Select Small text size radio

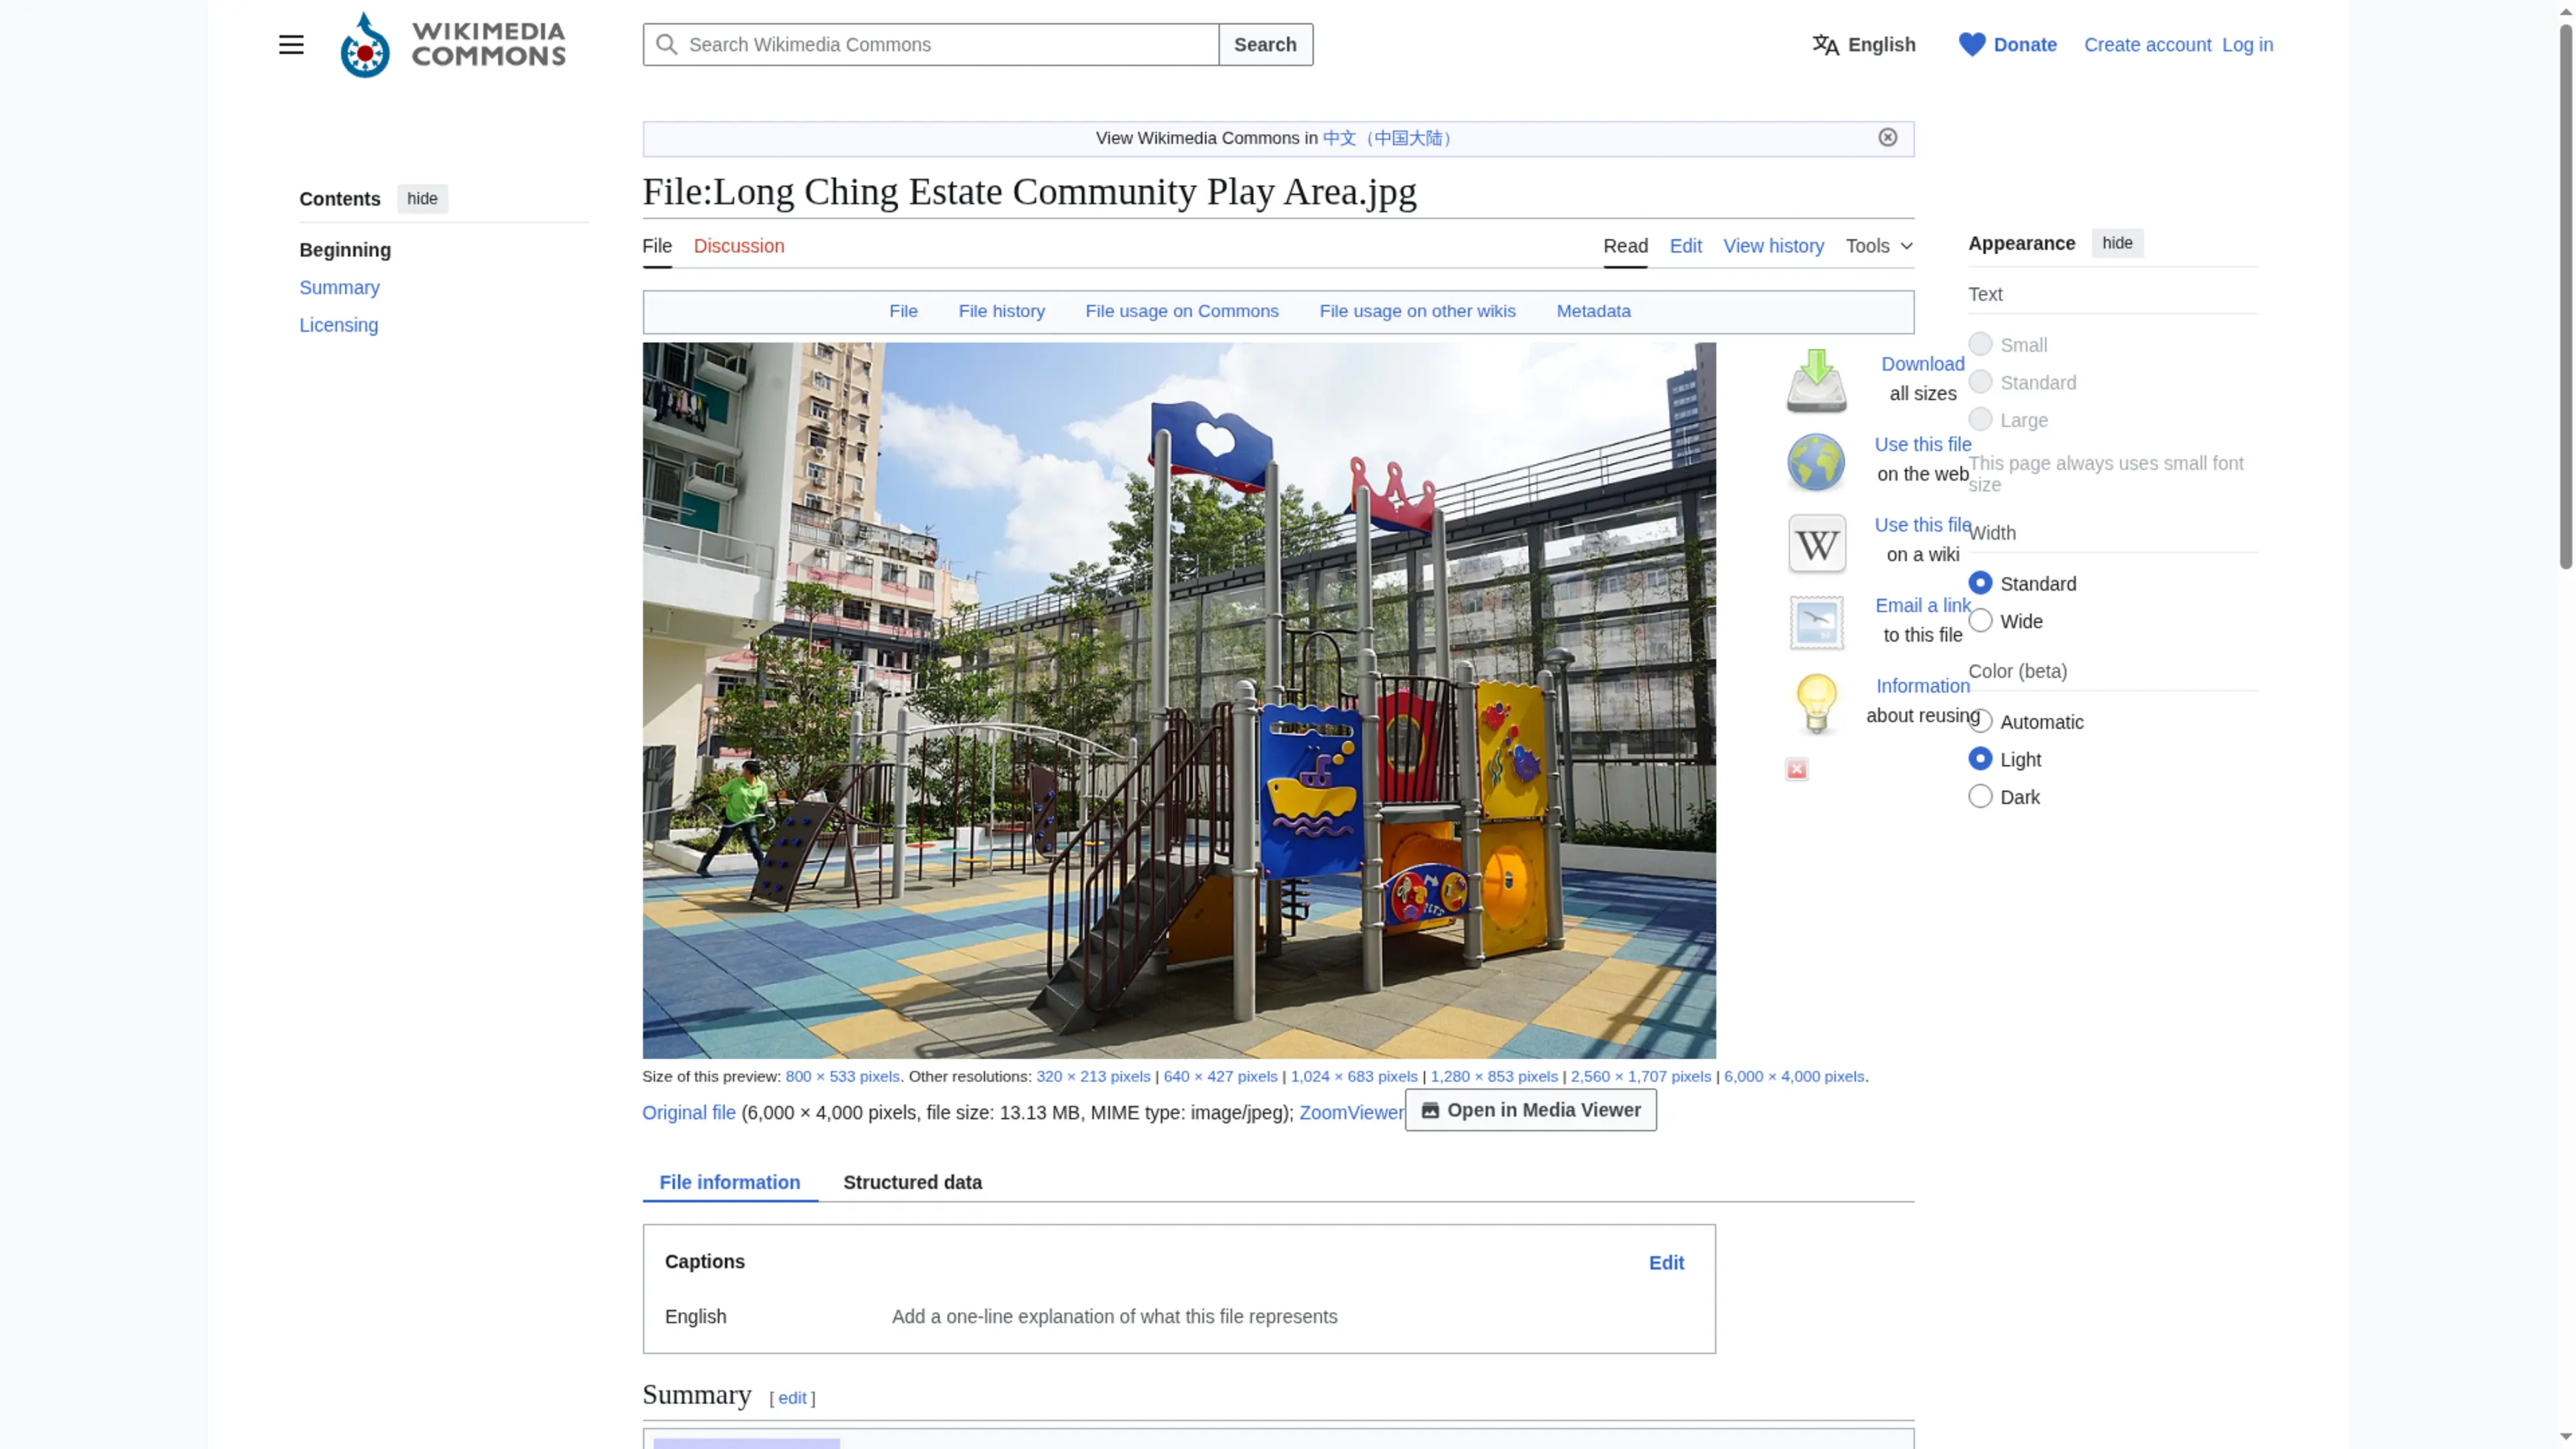[1980, 344]
